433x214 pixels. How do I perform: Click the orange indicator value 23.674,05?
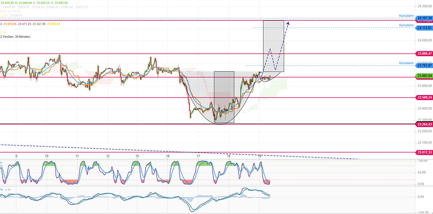tap(10, 24)
